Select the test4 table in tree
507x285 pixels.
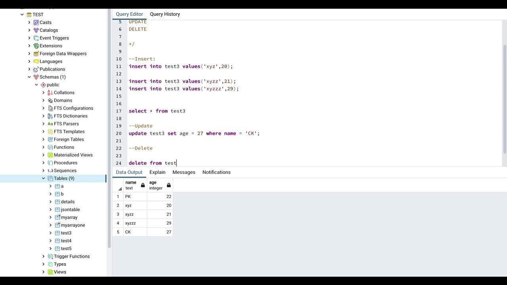coord(66,241)
